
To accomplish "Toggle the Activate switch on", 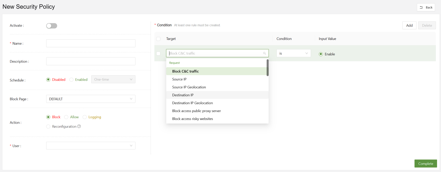I will point(52,26).
